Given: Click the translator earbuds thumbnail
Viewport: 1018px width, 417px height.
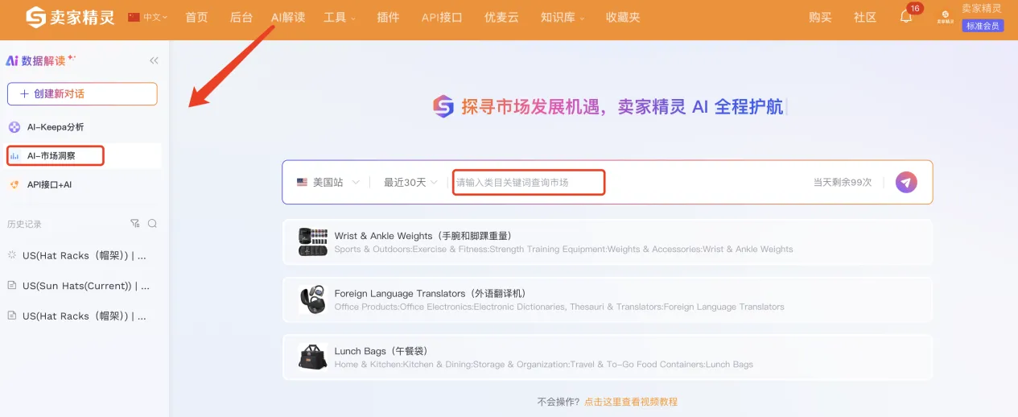Looking at the screenshot, I should pyautogui.click(x=313, y=299).
